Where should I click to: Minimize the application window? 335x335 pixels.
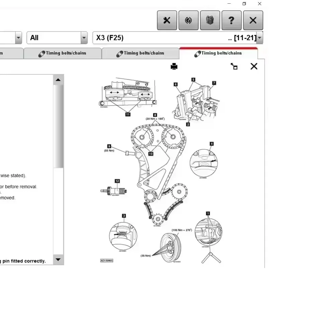(x=229, y=4)
